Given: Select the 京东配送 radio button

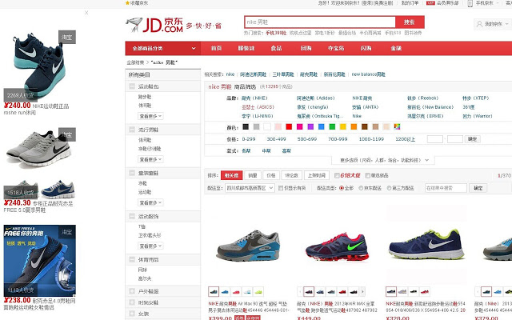Looking at the screenshot, I should [361, 188].
